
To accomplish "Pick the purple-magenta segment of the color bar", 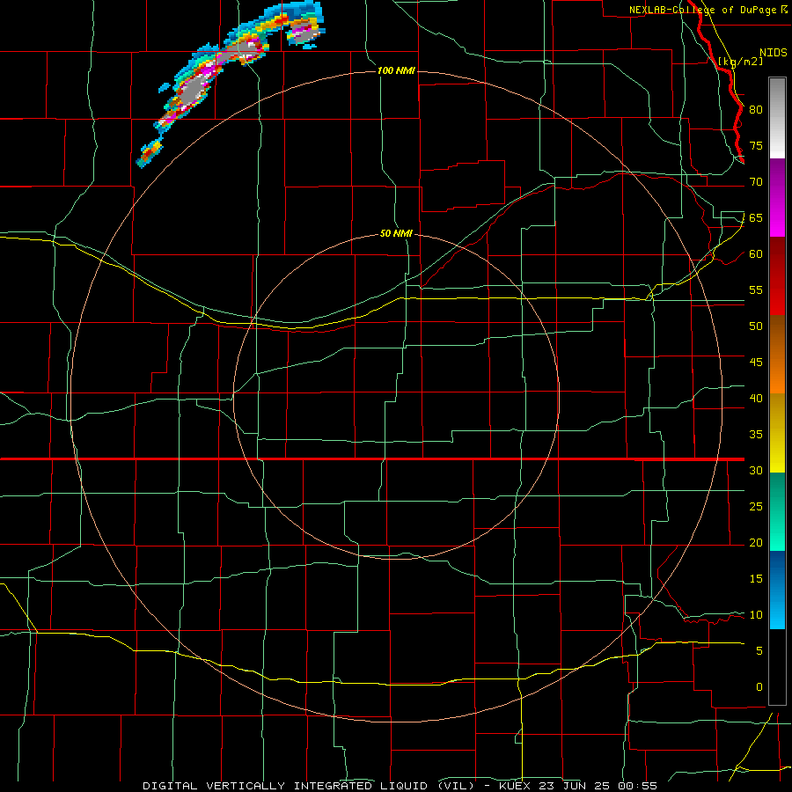I will point(777,197).
